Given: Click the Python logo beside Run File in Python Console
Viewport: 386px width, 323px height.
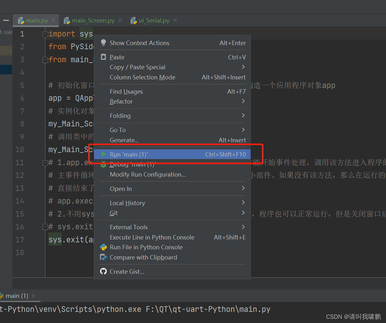Looking at the screenshot, I should coord(103,247).
